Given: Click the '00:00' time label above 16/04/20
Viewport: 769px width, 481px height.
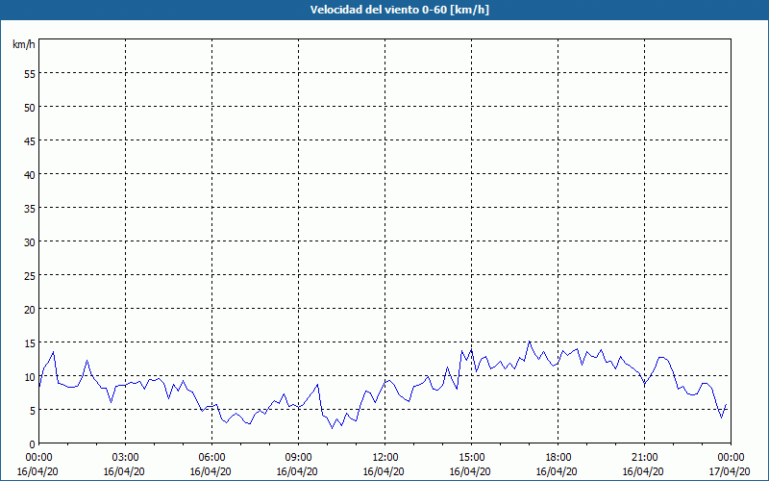Looking at the screenshot, I should pyautogui.click(x=38, y=458).
